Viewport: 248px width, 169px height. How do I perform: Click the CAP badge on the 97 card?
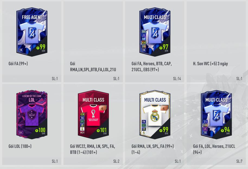(x=144, y=39)
